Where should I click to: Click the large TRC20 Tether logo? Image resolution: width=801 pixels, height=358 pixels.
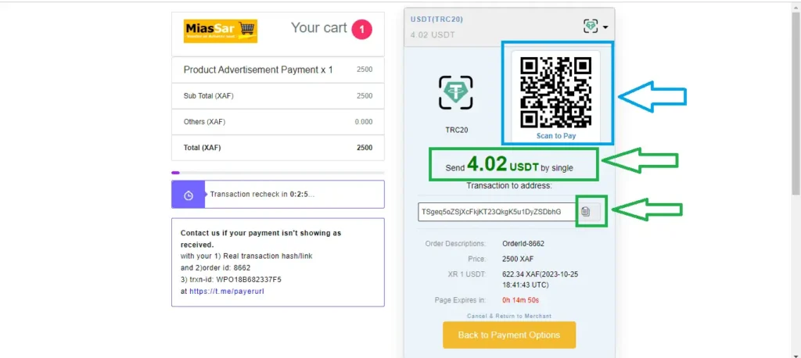454,92
